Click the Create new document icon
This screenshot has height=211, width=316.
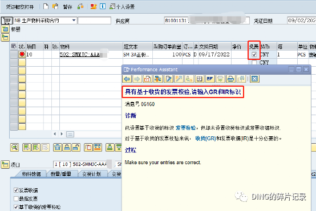point(46,6)
